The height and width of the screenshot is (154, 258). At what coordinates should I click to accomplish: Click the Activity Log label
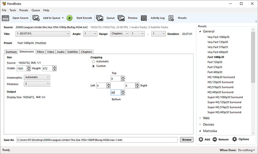click(158, 18)
